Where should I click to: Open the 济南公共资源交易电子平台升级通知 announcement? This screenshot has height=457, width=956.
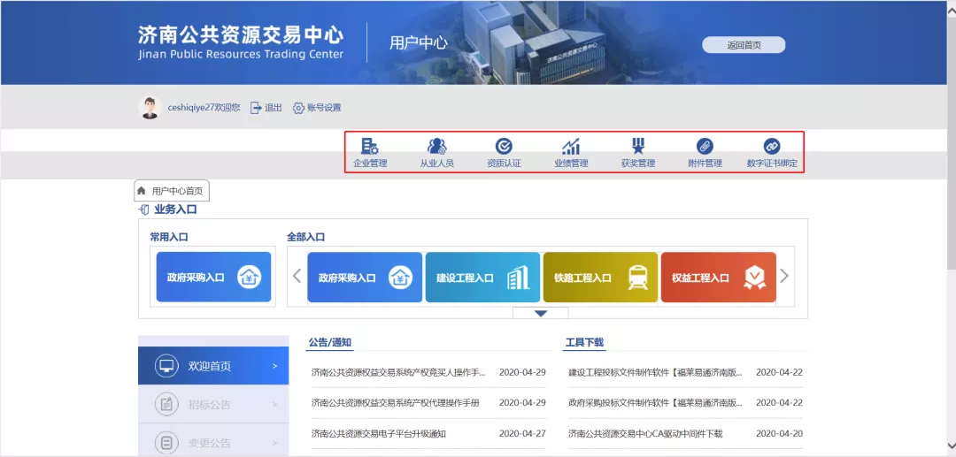[379, 434]
